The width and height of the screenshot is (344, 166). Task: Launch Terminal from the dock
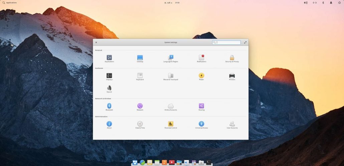[208, 162]
